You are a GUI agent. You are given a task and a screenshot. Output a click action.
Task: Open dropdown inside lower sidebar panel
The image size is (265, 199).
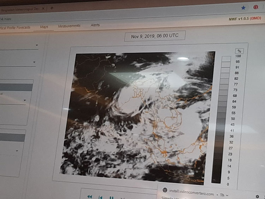[x=17, y=151]
